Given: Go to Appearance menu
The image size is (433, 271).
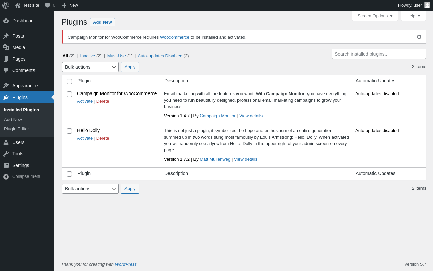Looking at the screenshot, I should tap(27, 86).
